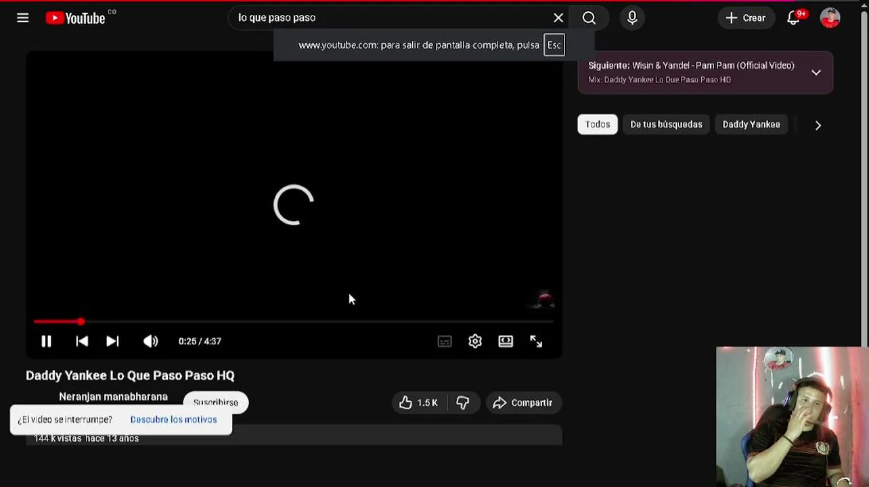Click the channel watermark in player

coord(544,298)
